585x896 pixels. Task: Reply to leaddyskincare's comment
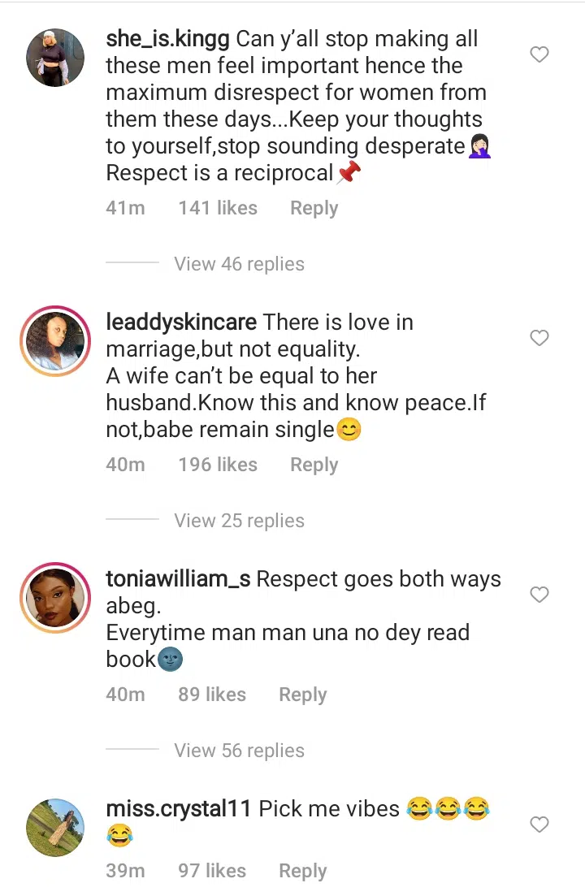[x=314, y=465]
